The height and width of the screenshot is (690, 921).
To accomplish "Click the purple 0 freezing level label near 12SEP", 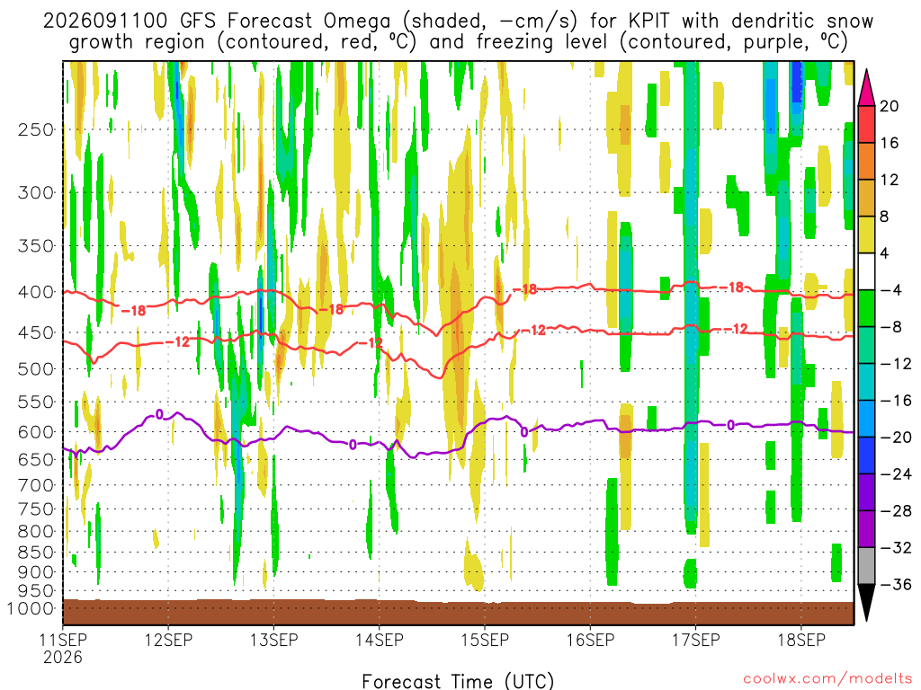I will [x=159, y=415].
